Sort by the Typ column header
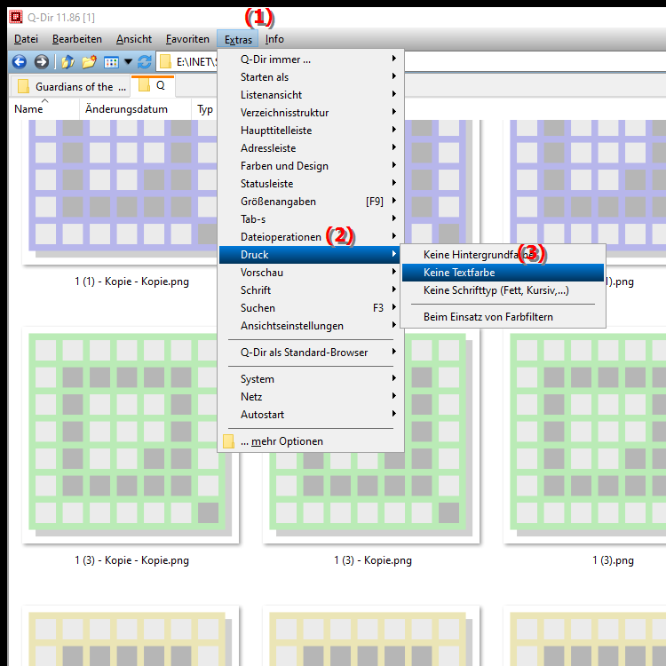The width and height of the screenshot is (666, 666). click(204, 109)
